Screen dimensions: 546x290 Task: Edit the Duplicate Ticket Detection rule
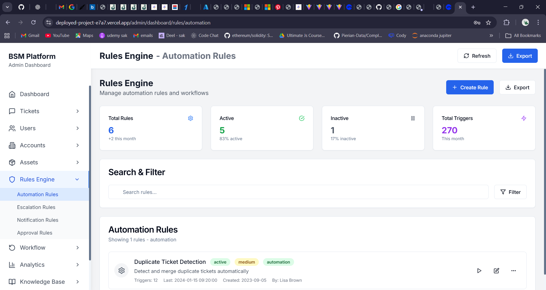click(497, 271)
